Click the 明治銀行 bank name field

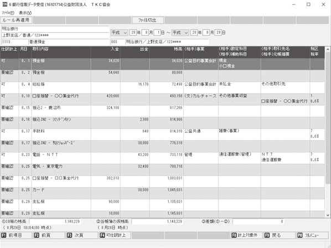pos(55,29)
